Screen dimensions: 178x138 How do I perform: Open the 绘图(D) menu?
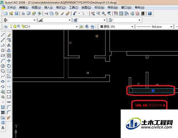(x=86, y=7)
